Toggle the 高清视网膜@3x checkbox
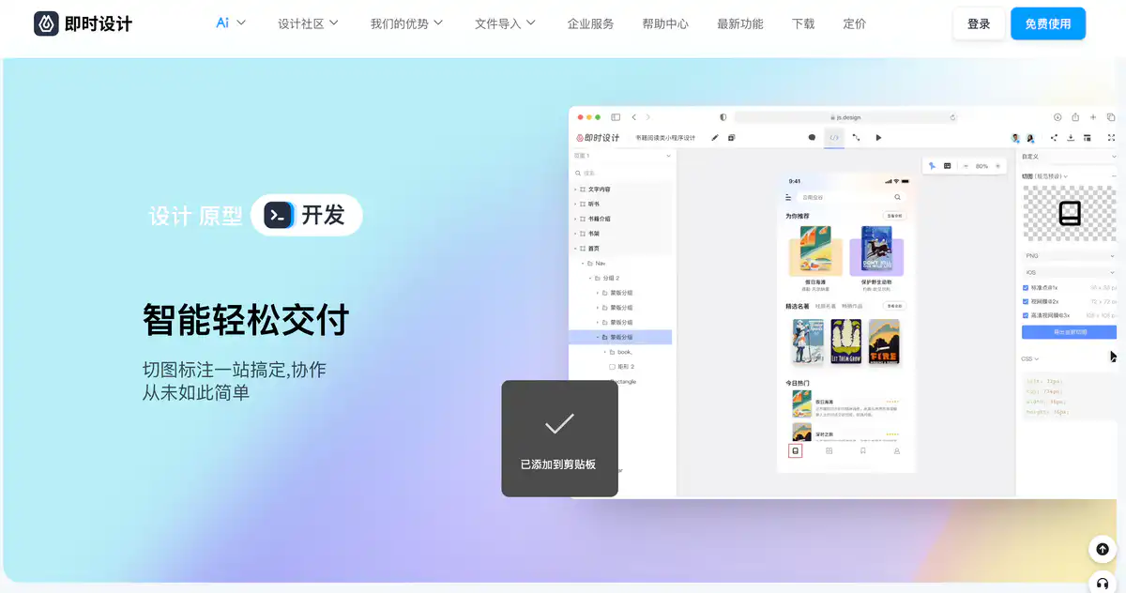This screenshot has width=1126, height=593. 1025,315
